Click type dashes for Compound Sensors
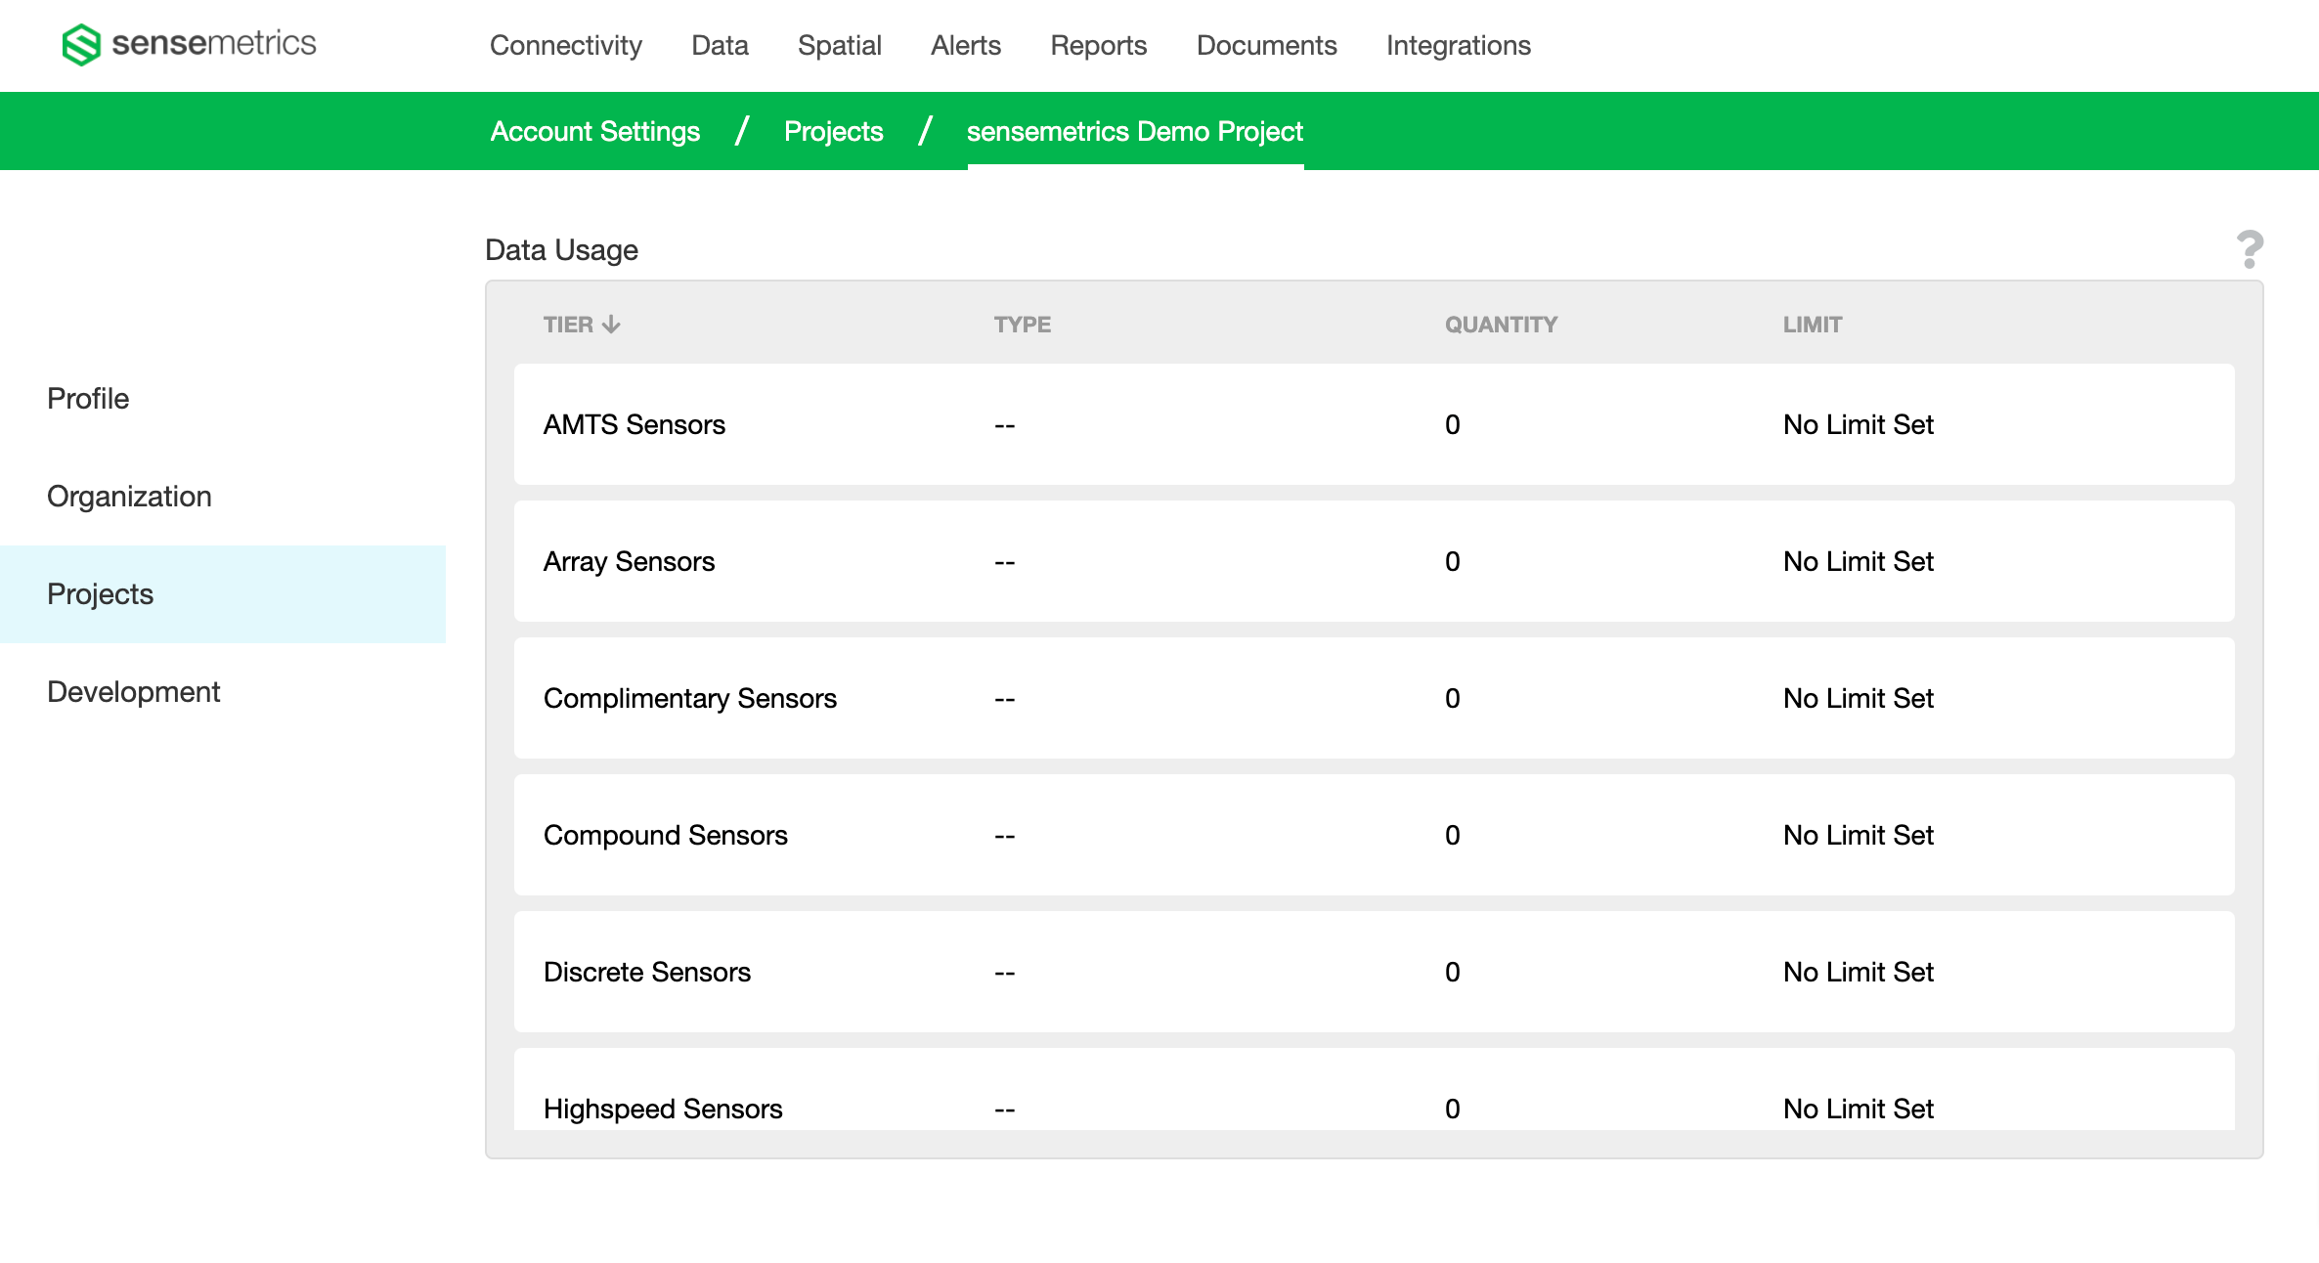2319x1263 pixels. pos(1005,836)
